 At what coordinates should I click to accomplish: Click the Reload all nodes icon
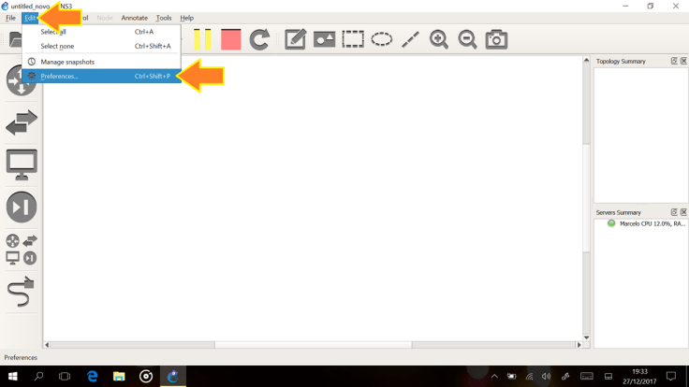pos(259,39)
